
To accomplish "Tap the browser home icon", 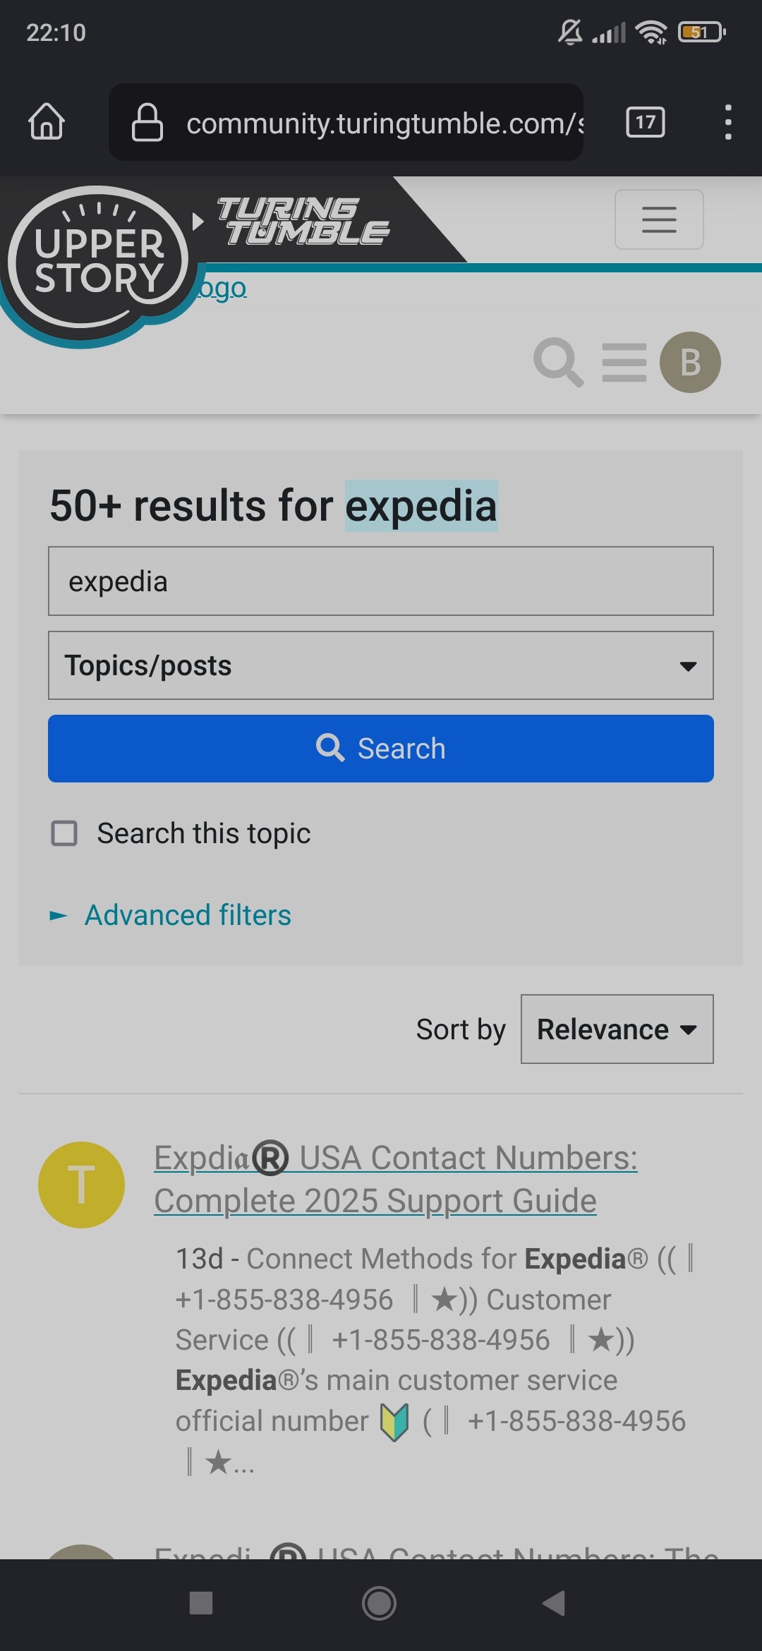I will pos(47,122).
